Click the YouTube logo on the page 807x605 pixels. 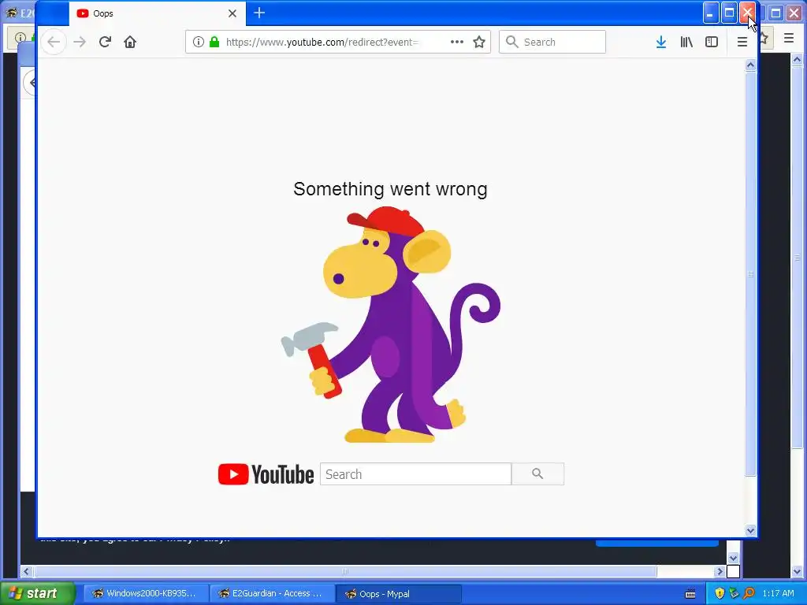(x=266, y=473)
